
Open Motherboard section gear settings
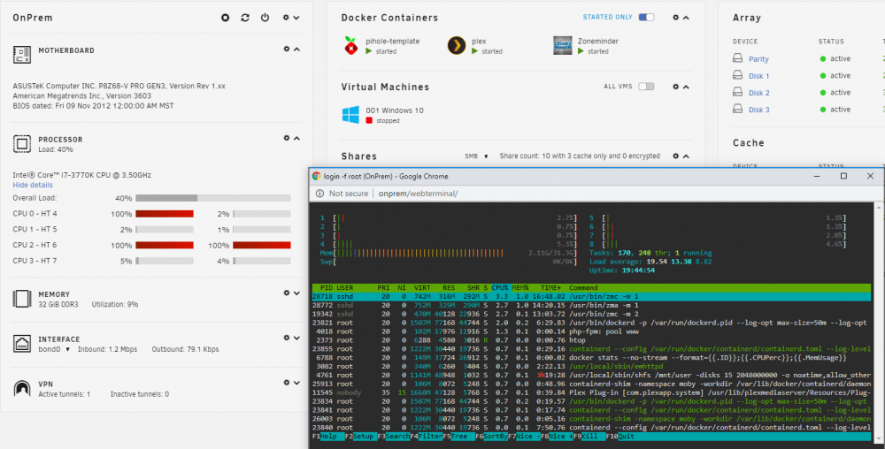[286, 49]
